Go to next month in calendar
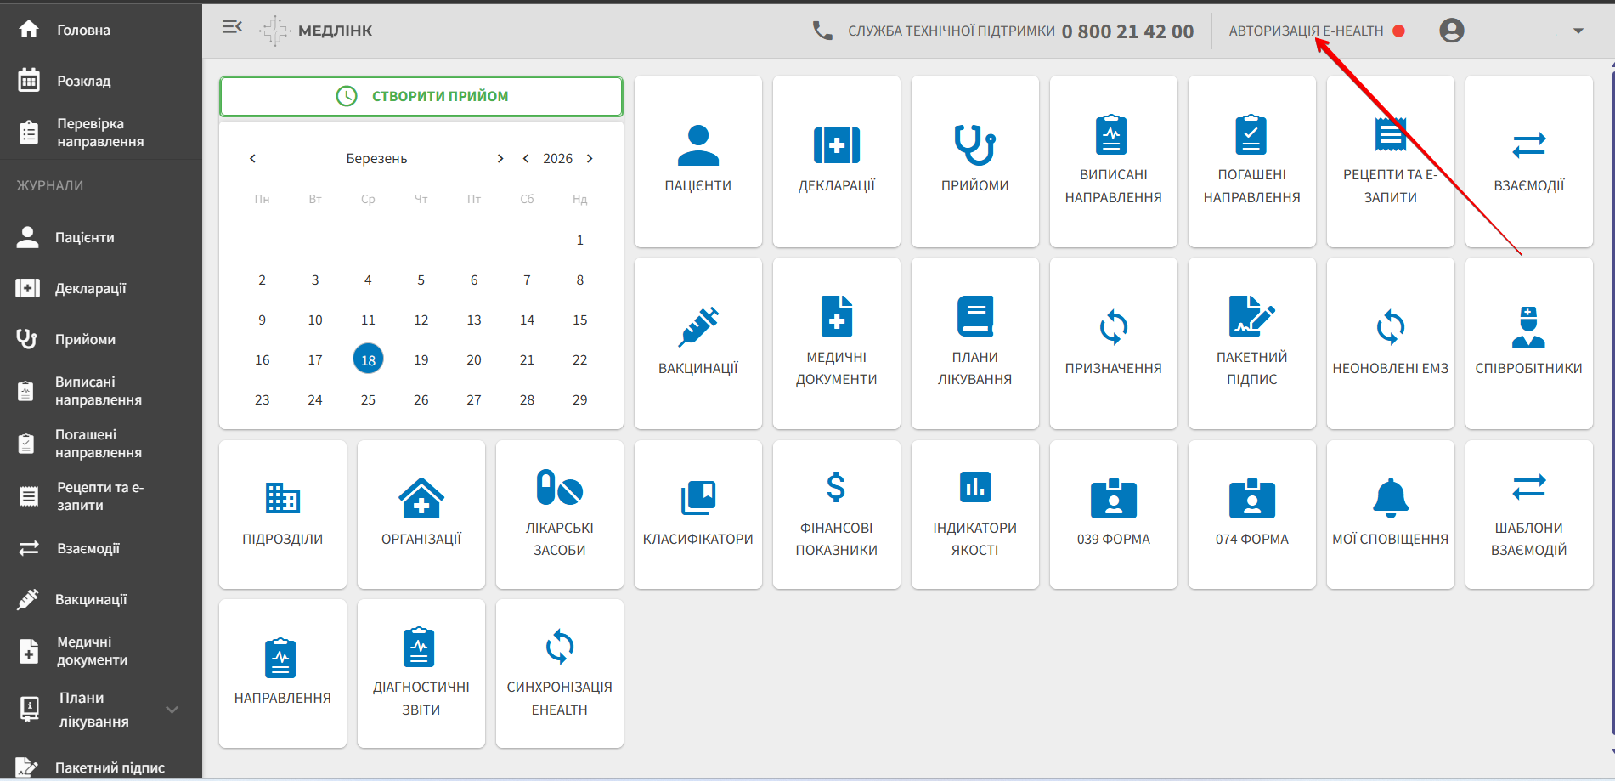Viewport: 1615px width, 781px height. (500, 159)
